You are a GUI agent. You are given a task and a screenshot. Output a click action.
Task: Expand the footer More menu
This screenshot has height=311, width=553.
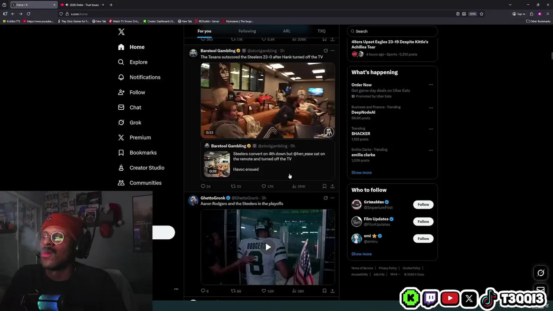pyautogui.click(x=395, y=274)
